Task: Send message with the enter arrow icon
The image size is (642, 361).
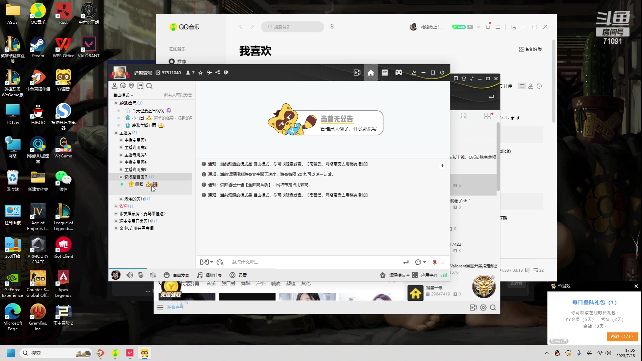Action: 406,262
